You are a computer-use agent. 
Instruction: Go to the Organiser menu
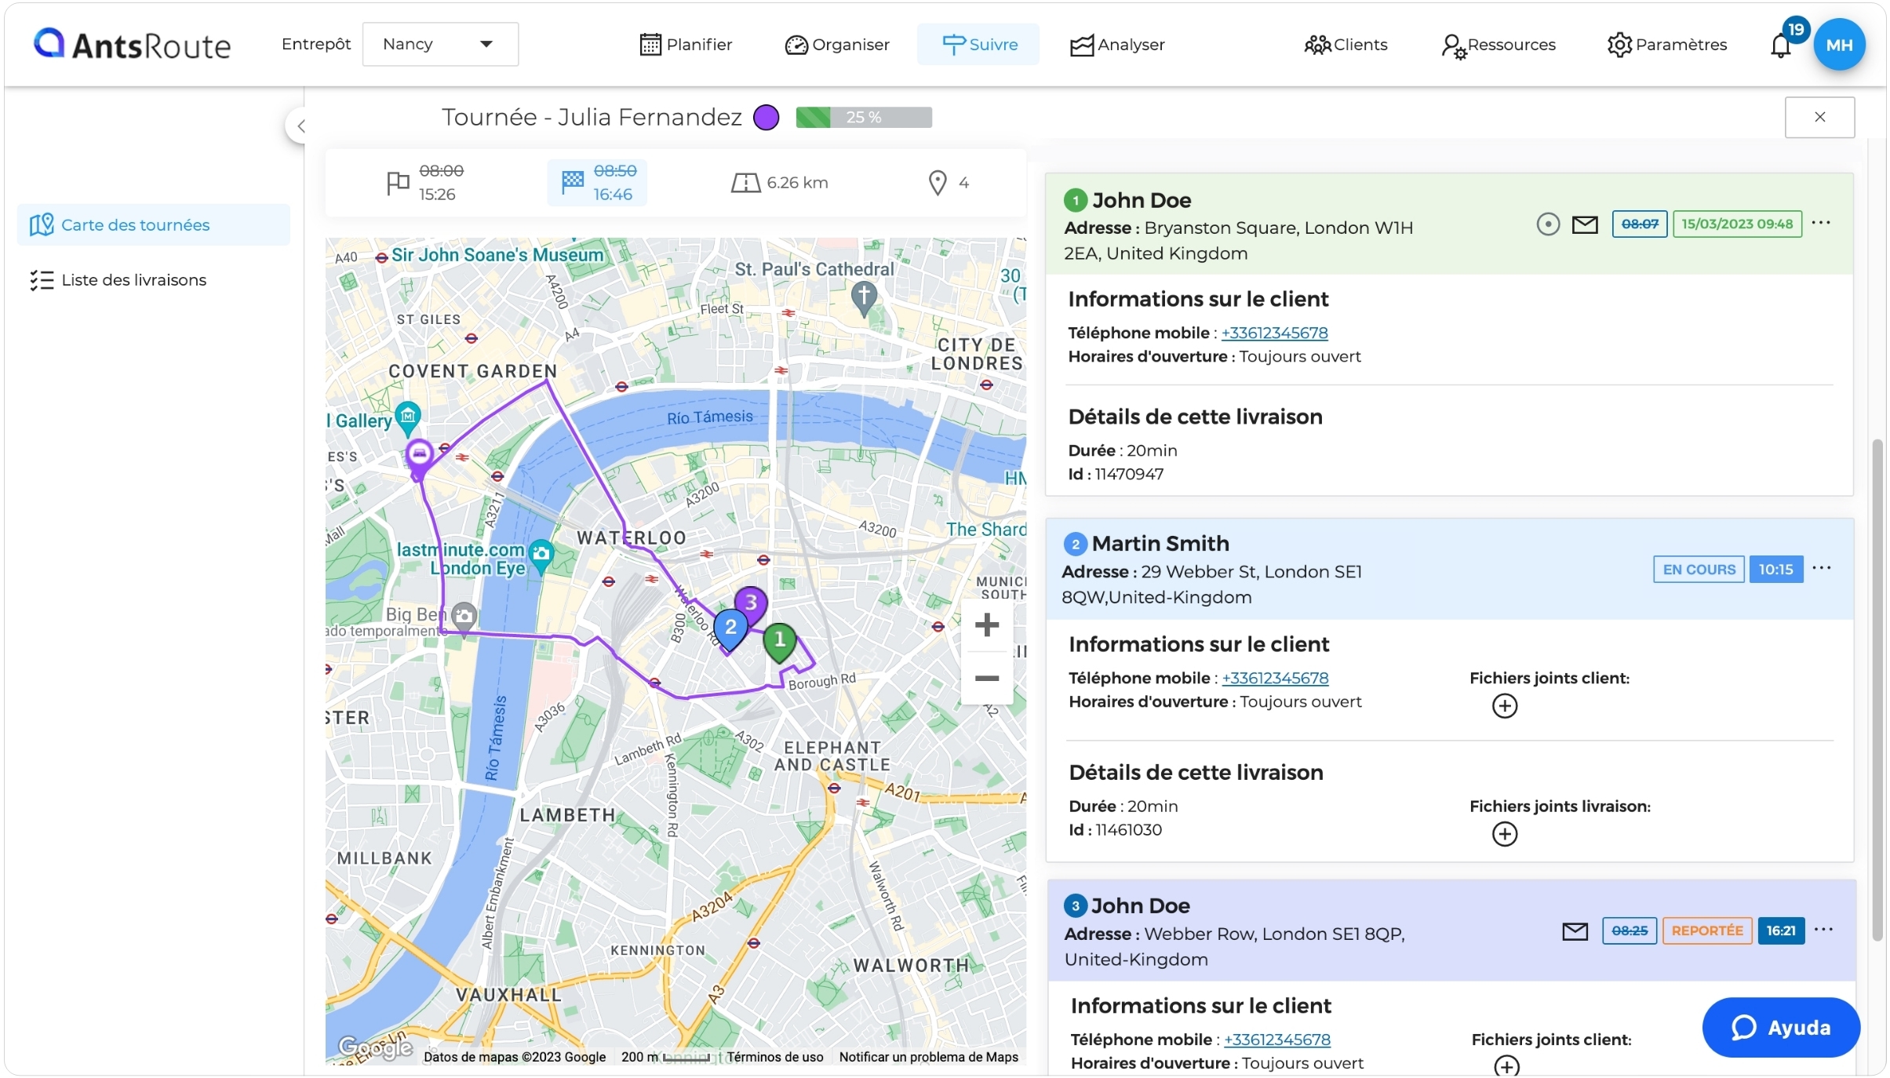click(837, 45)
